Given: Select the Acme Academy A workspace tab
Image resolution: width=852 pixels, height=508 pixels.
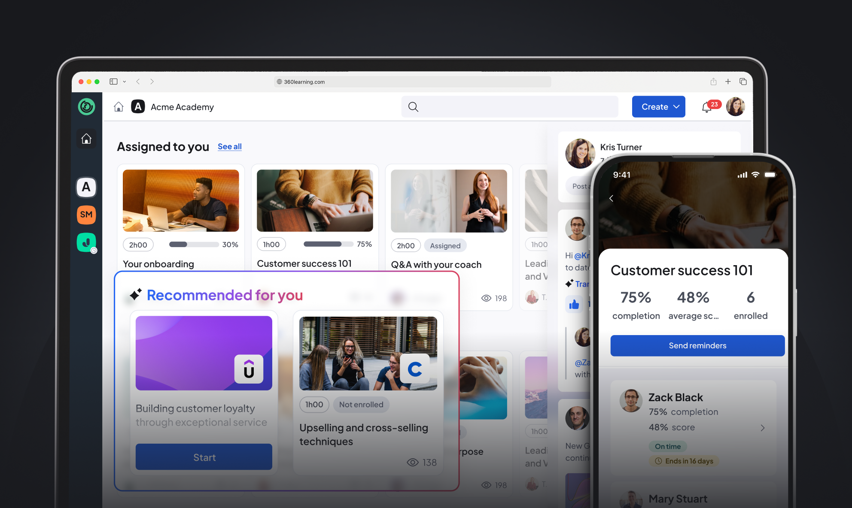Looking at the screenshot, I should (x=86, y=187).
